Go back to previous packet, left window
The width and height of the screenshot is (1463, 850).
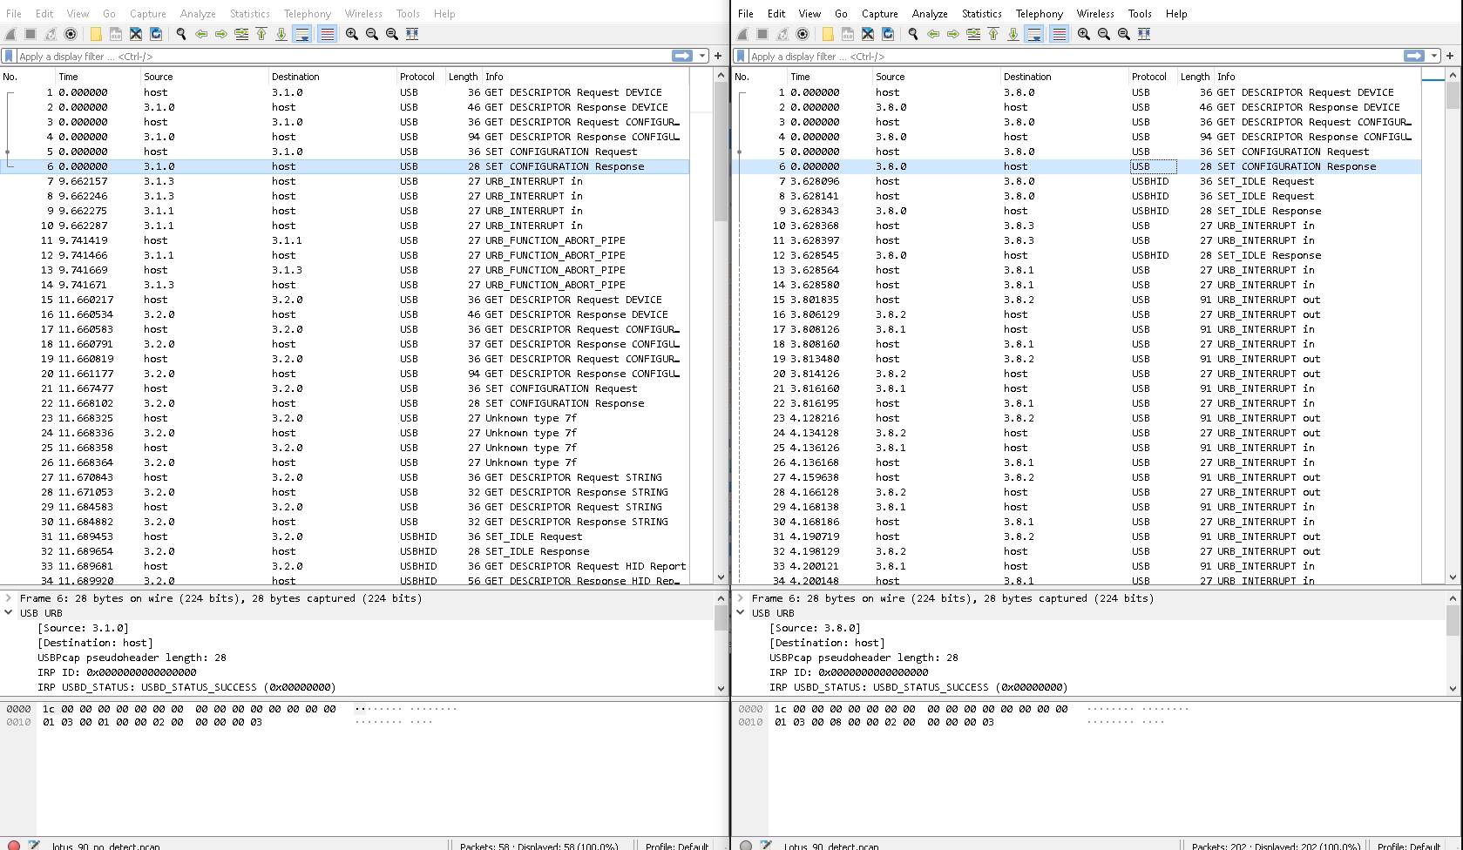[201, 34]
